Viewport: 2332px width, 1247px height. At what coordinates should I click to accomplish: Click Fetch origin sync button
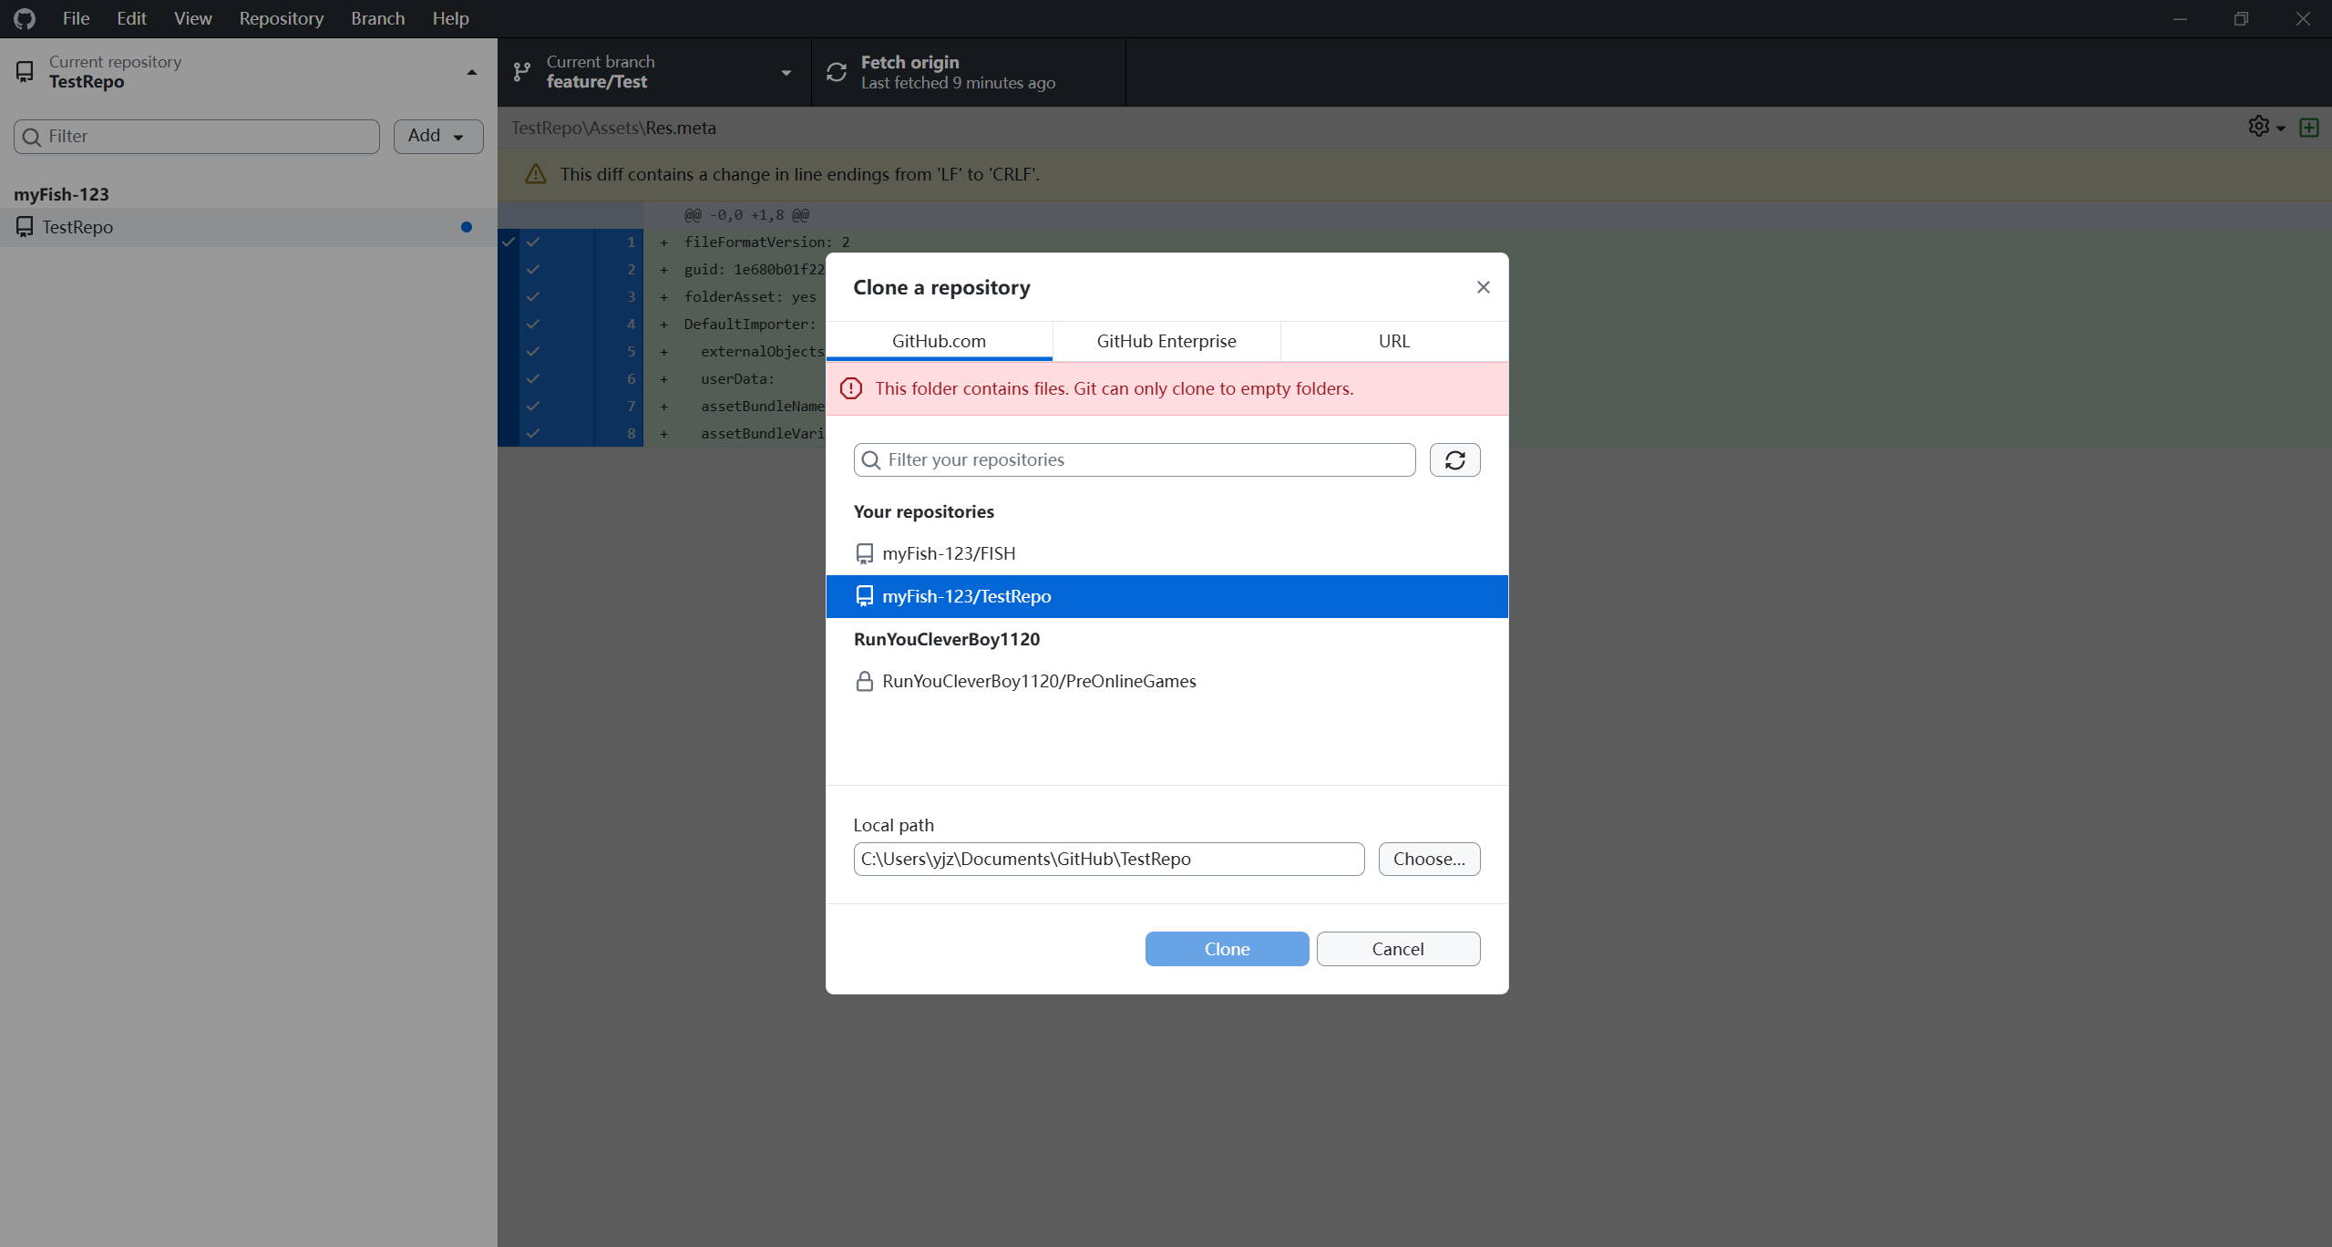tap(968, 72)
